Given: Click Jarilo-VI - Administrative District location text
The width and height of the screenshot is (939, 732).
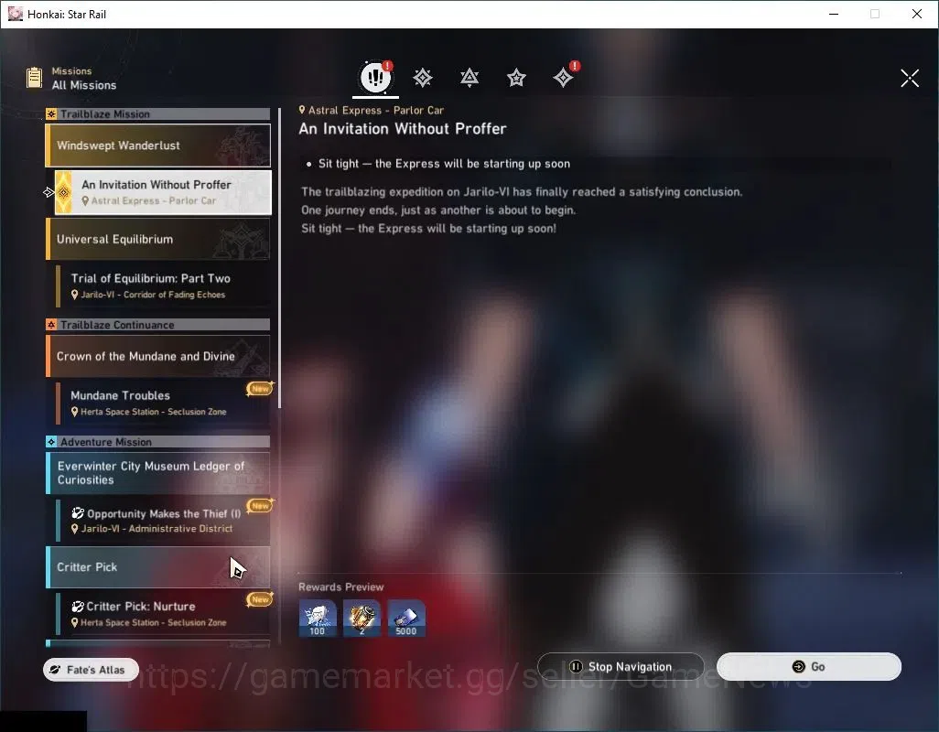Looking at the screenshot, I should (152, 529).
